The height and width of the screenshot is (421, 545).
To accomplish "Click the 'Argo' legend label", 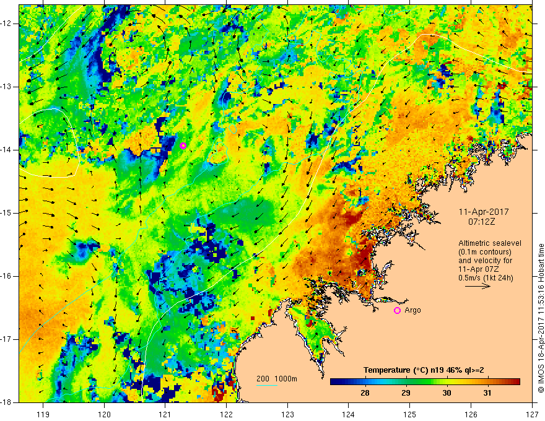I will (x=412, y=310).
